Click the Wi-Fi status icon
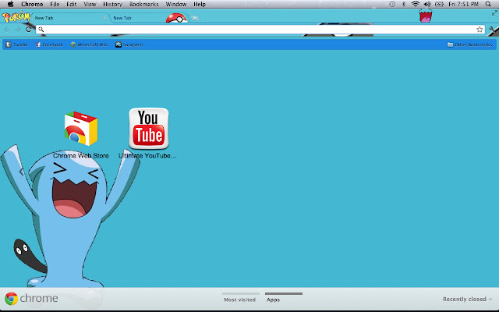This screenshot has height=312, width=499. point(415,4)
